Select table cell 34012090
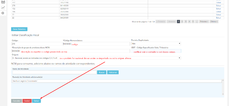Screen dimensions: 229x106 pyautogui.click(x=103, y=12)
